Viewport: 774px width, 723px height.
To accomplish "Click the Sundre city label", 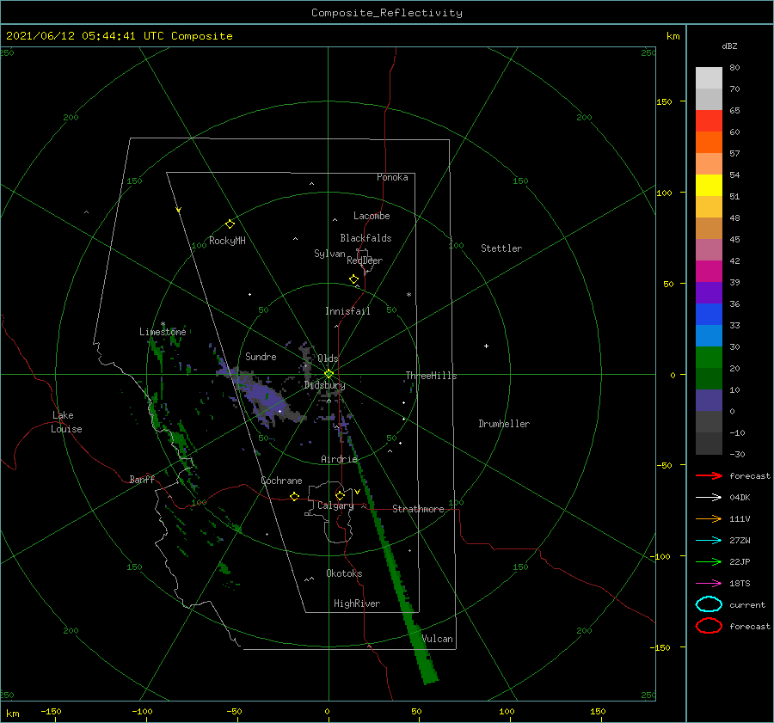I will tap(261, 357).
